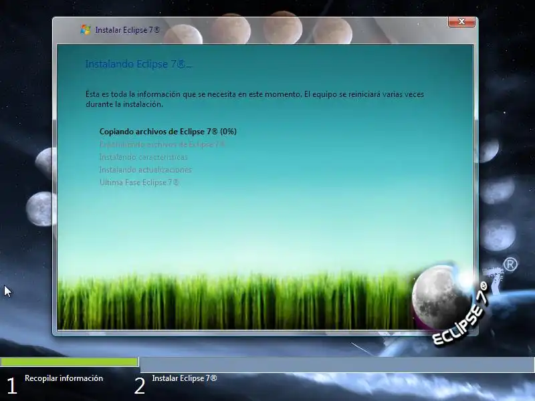Select the 'Instalando Eclipse 7®...' heading
Screen dimensions: 535x401
click(138, 64)
